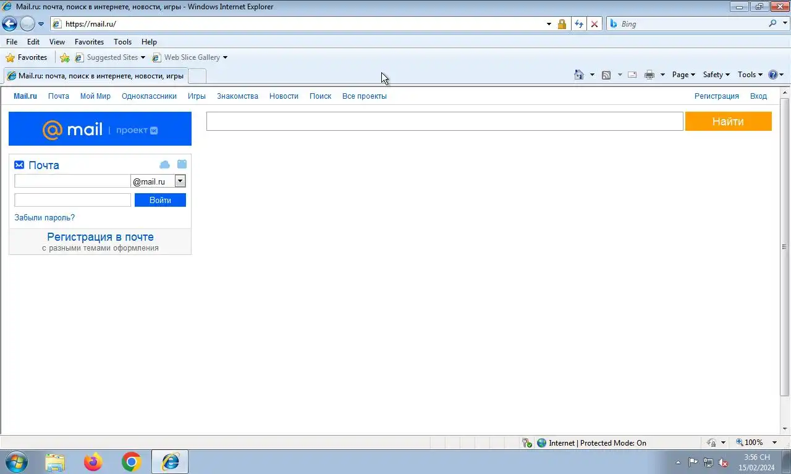Click the orange Найти button

tap(728, 122)
